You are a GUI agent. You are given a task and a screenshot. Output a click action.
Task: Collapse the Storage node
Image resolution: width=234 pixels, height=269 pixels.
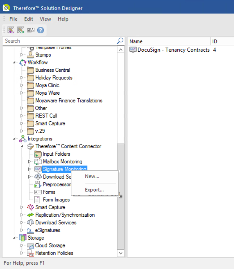(x=14, y=238)
